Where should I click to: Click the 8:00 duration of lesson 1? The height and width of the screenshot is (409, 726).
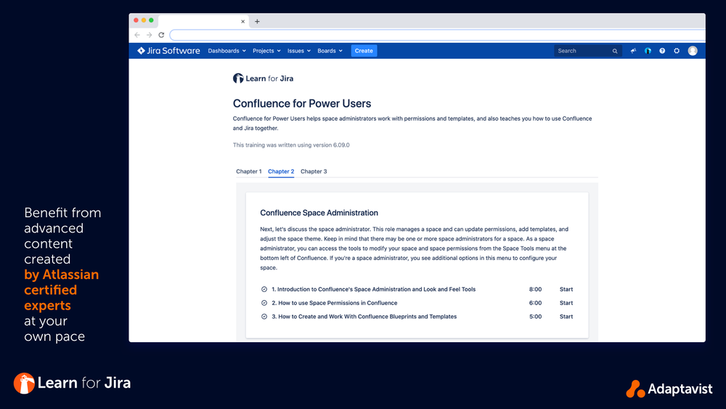tap(535, 289)
